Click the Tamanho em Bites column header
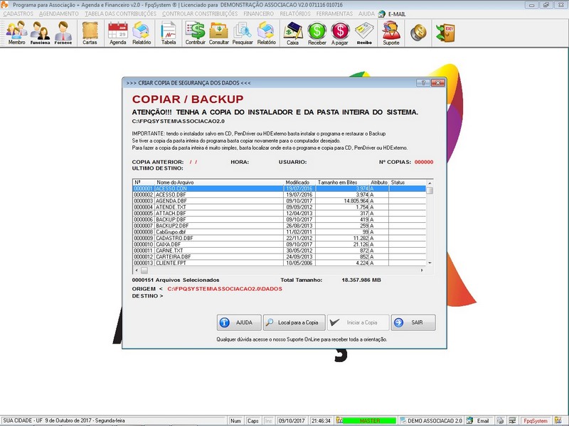569x426 pixels. tap(343, 182)
